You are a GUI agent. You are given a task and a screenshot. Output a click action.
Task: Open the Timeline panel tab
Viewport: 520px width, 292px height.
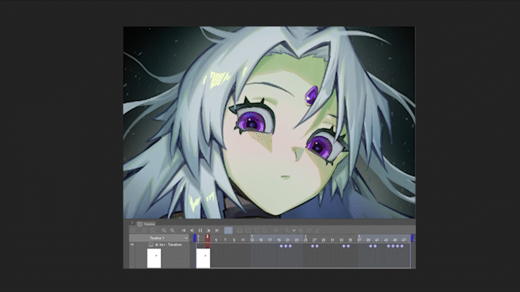click(x=146, y=224)
